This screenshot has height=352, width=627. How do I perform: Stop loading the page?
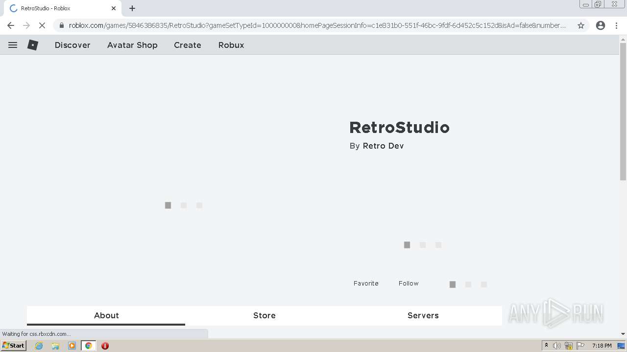coord(42,25)
